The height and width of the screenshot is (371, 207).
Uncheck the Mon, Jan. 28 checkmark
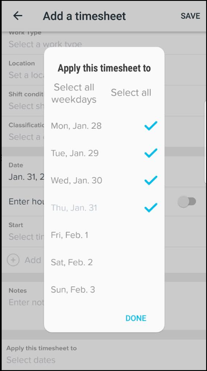151,126
